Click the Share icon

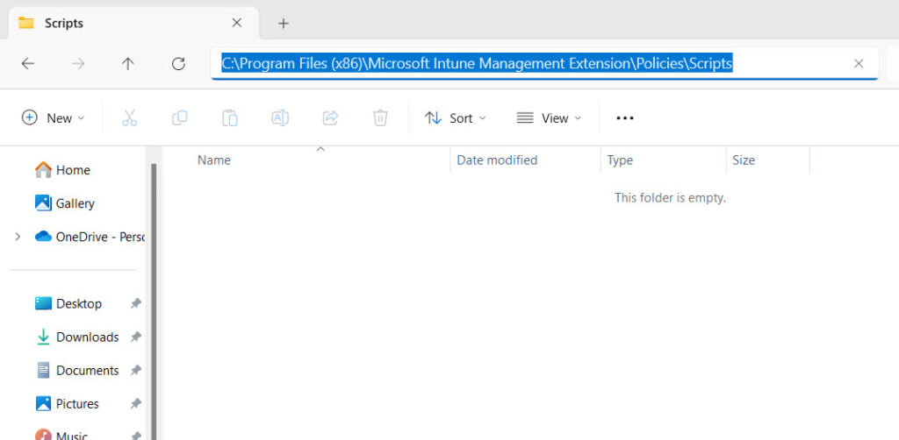330,117
